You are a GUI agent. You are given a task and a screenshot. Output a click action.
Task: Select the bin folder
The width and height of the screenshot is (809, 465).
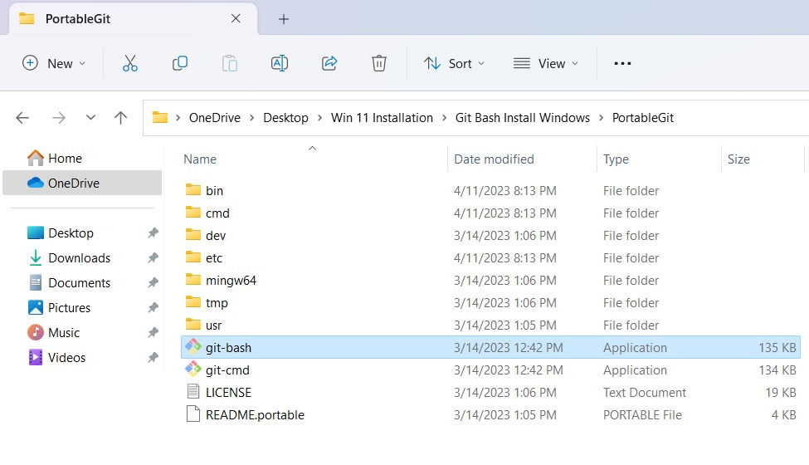(490, 190)
